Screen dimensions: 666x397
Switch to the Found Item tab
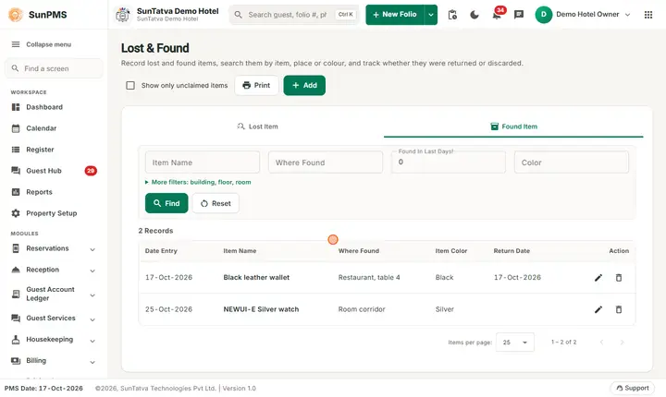(x=513, y=126)
